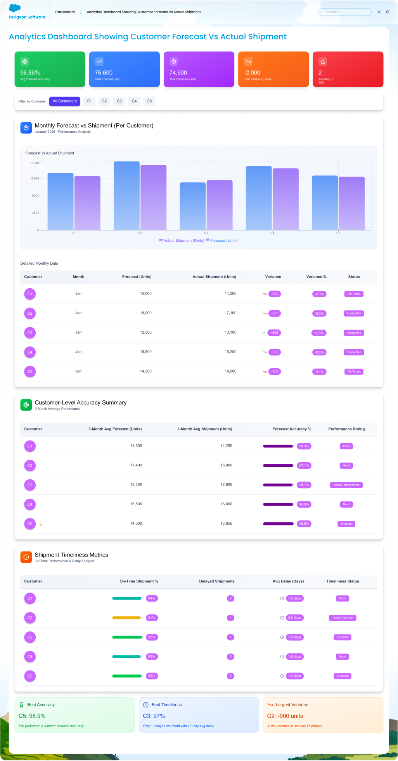Filter dashboard by customer C1

(89, 101)
